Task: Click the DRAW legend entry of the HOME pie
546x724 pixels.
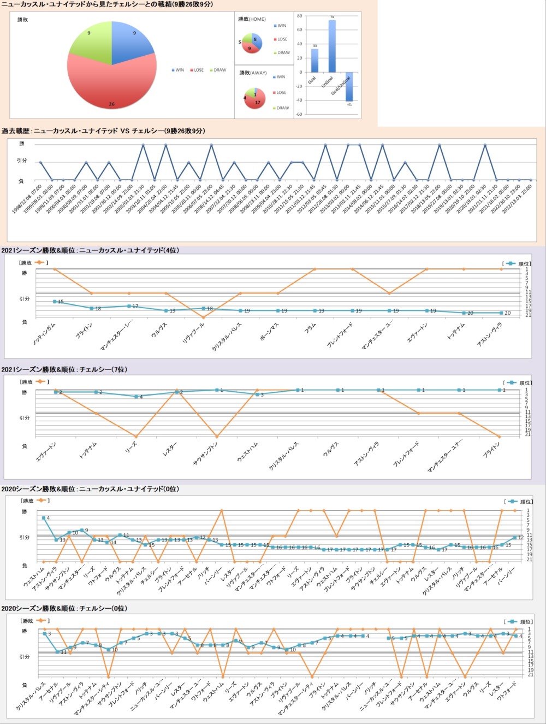Action: tap(282, 53)
